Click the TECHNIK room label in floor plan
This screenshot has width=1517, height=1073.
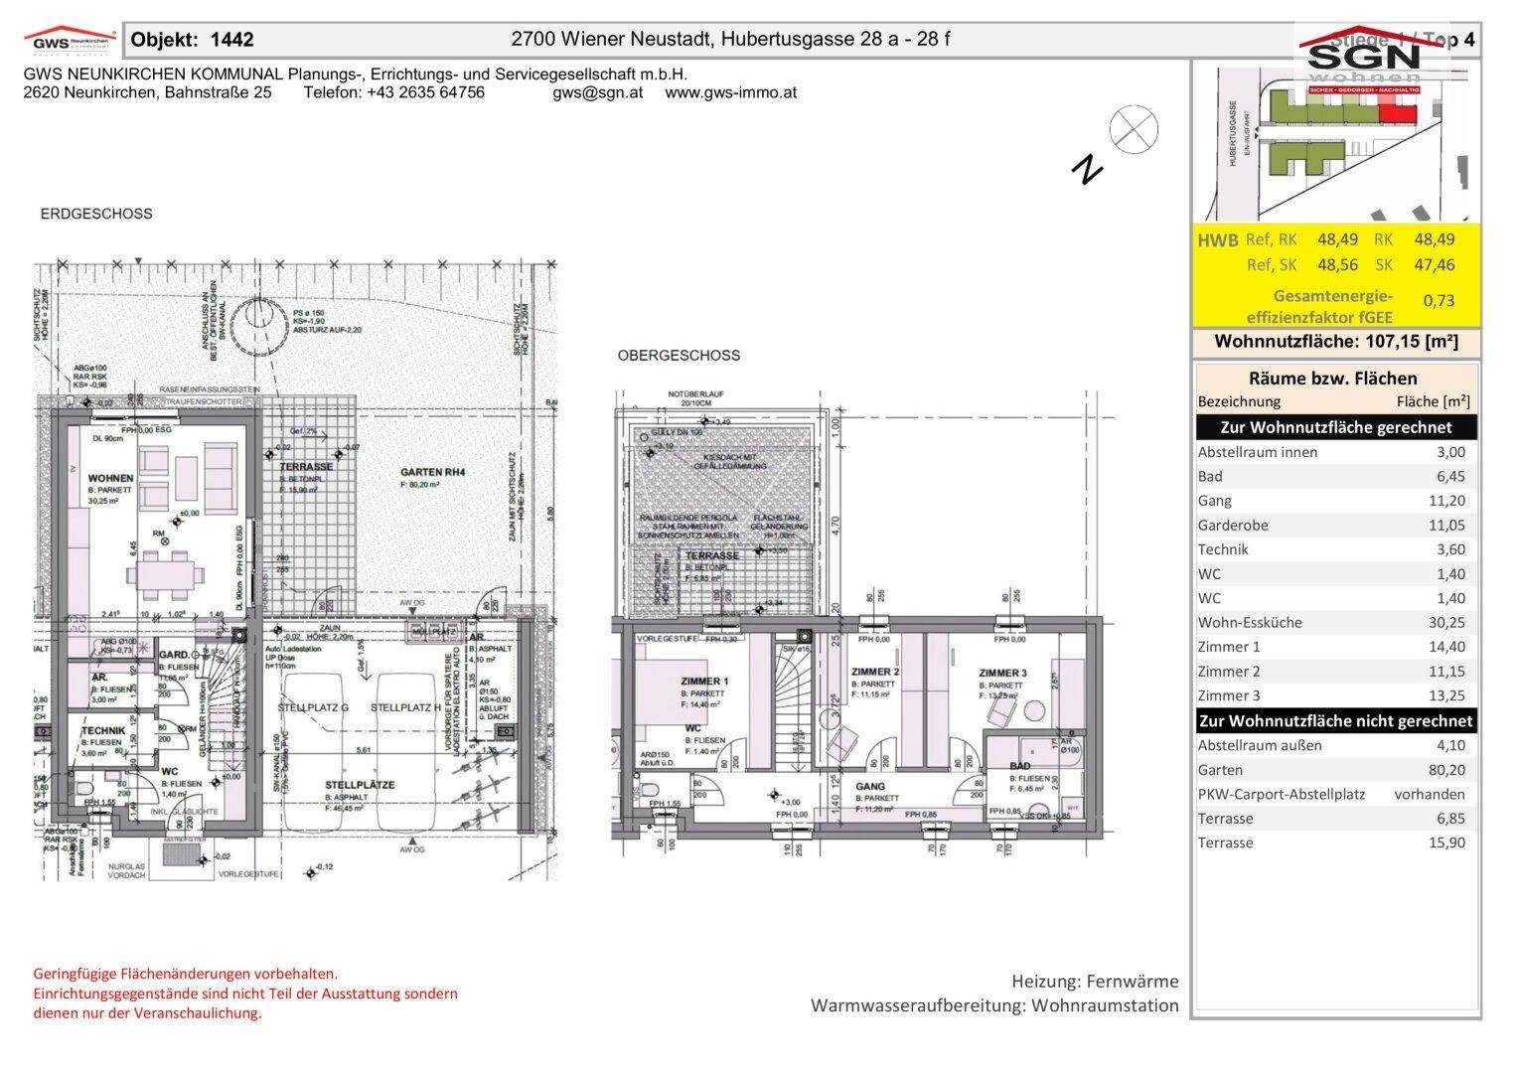(102, 730)
